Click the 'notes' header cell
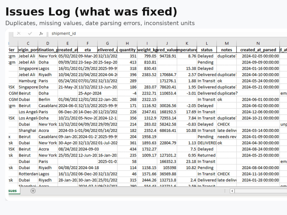Viewport: 287px width, 215px height. [x=227, y=50]
